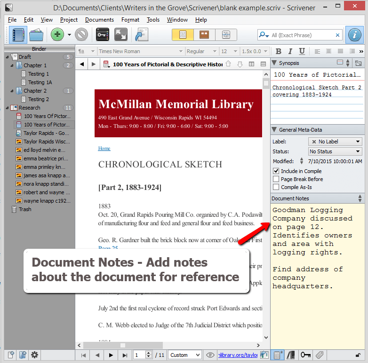Toggle vertical split editor icon
Viewport: 368px width, 363px height.
[251, 64]
